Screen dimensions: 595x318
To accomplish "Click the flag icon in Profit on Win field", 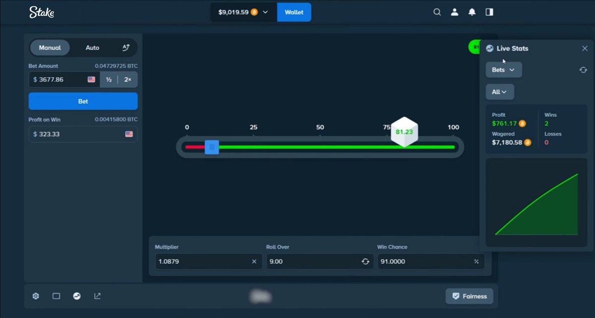I will 129,134.
